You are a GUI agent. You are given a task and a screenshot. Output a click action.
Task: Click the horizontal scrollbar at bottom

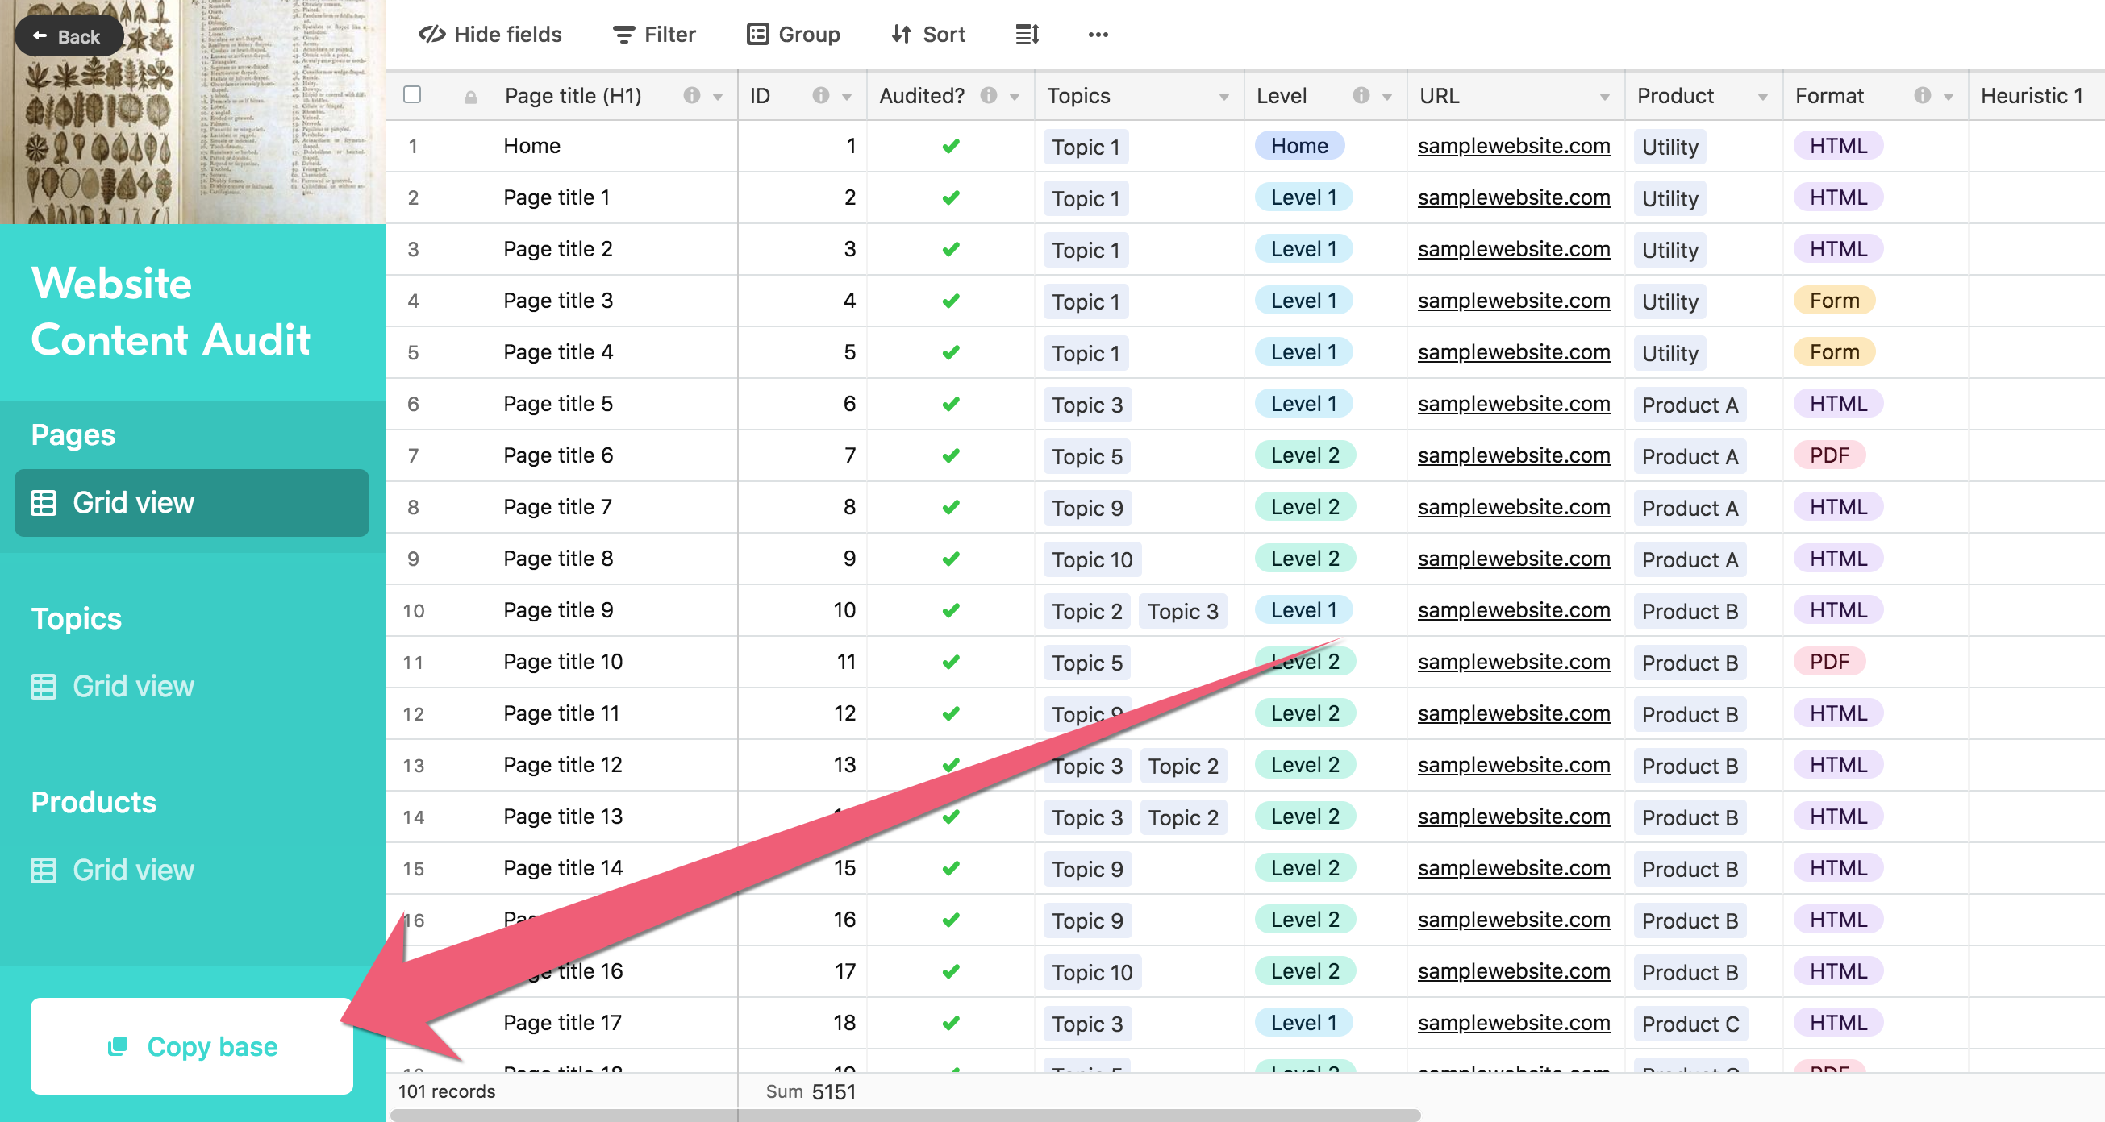tap(905, 1115)
